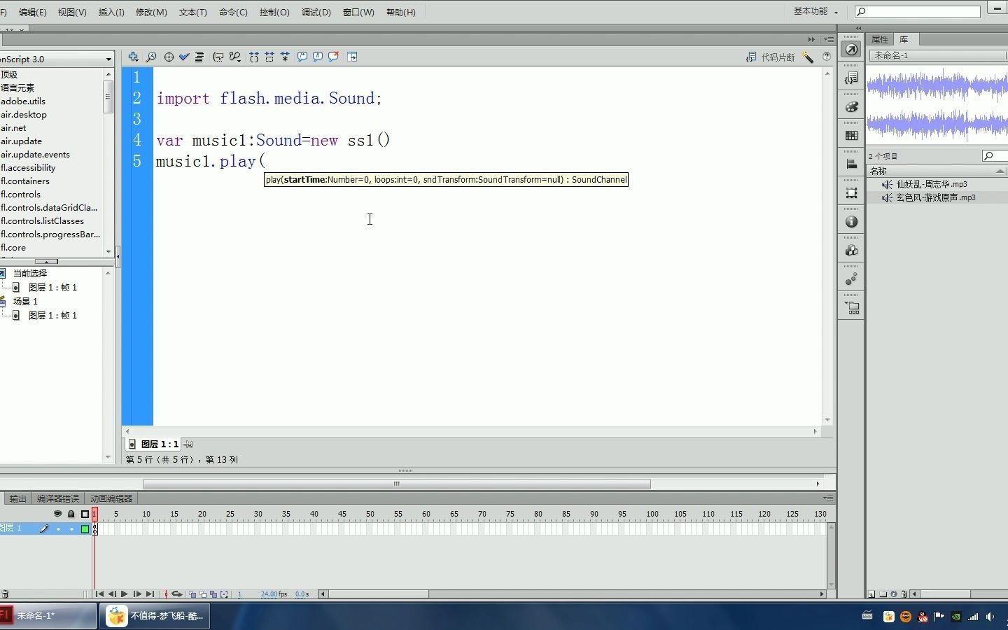
Task: Open the 编辑(E) menu
Action: pos(32,12)
